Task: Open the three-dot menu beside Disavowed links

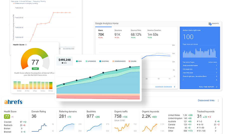Action: (218, 101)
